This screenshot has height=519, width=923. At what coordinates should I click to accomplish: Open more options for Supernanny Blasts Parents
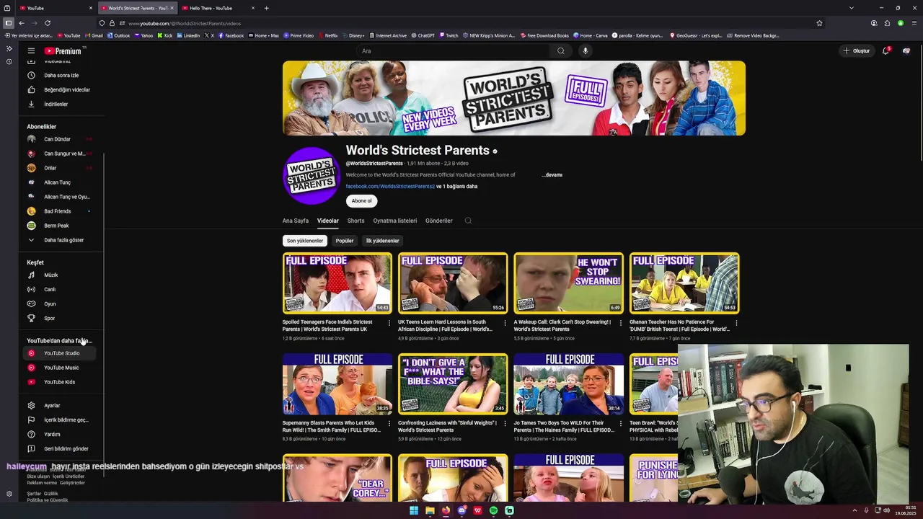[389, 424]
